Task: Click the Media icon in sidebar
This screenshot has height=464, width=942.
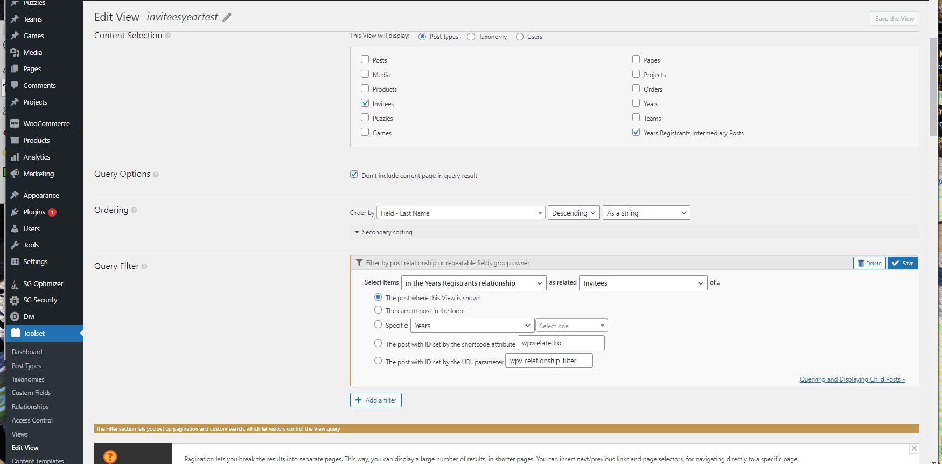Action: (x=15, y=52)
